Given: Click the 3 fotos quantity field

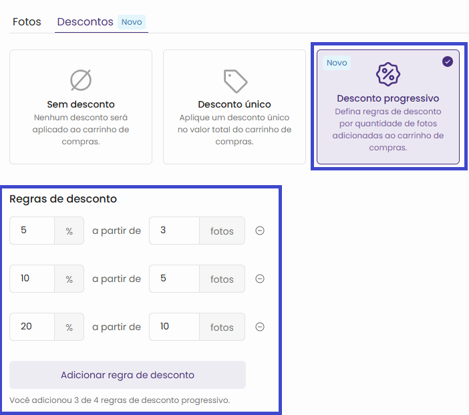Looking at the screenshot, I should [174, 231].
